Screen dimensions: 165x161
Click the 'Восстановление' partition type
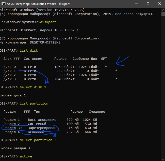tap(42, 120)
